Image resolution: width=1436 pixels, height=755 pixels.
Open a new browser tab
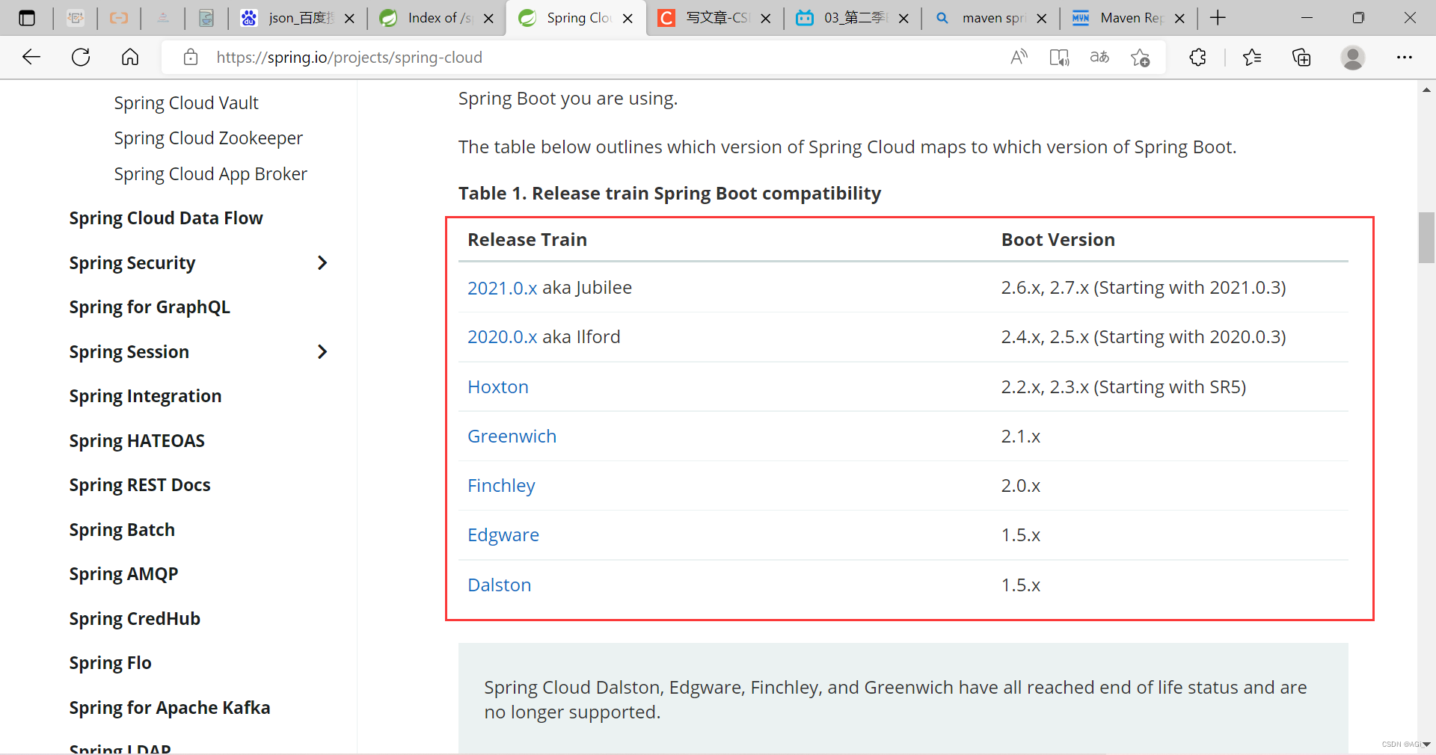coord(1218,17)
